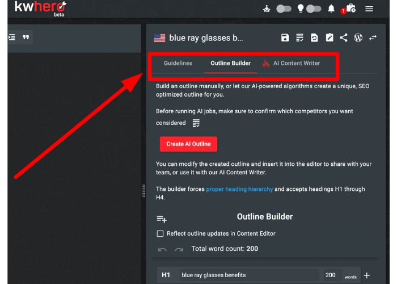This screenshot has height=284, width=397.
Task: Open the AI Content Writer tab
Action: pyautogui.click(x=291, y=63)
